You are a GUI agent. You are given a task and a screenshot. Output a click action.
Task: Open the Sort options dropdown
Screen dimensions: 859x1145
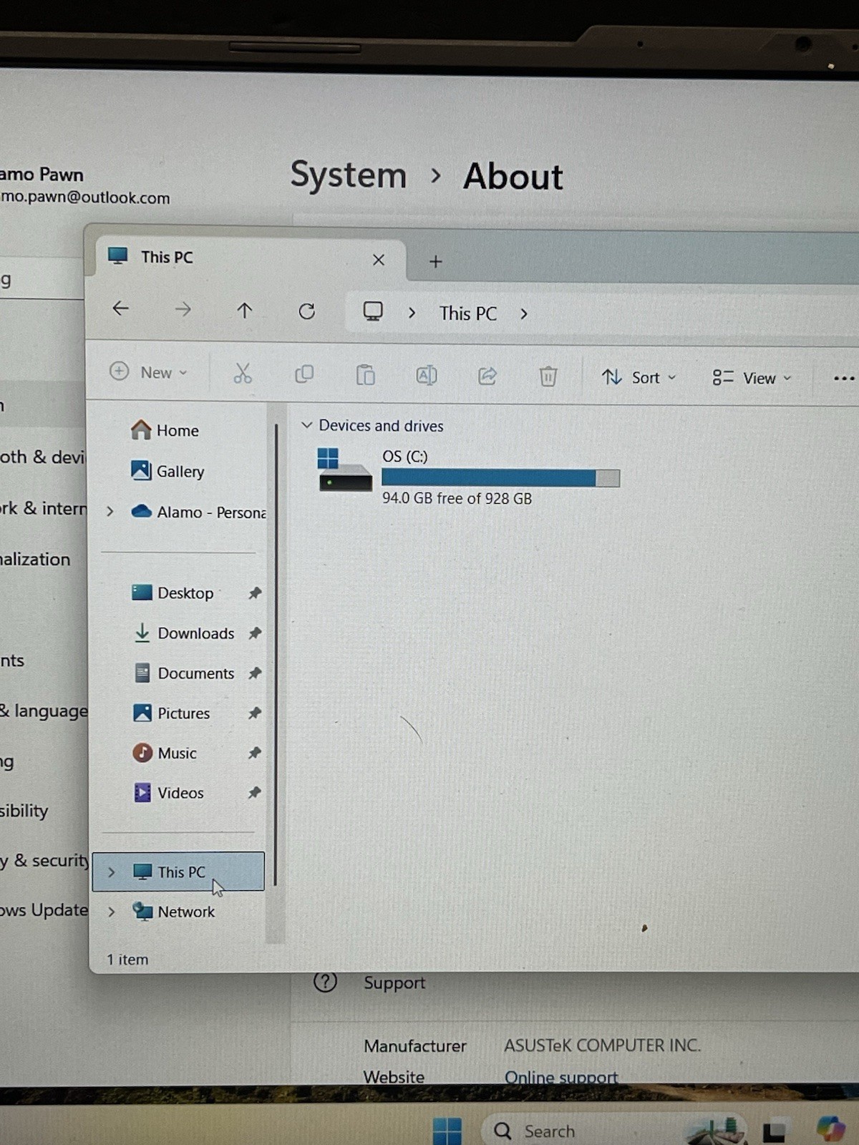(639, 377)
